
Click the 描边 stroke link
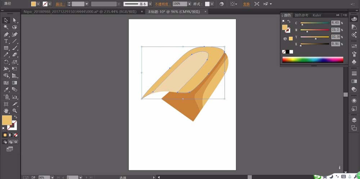click(x=60, y=4)
